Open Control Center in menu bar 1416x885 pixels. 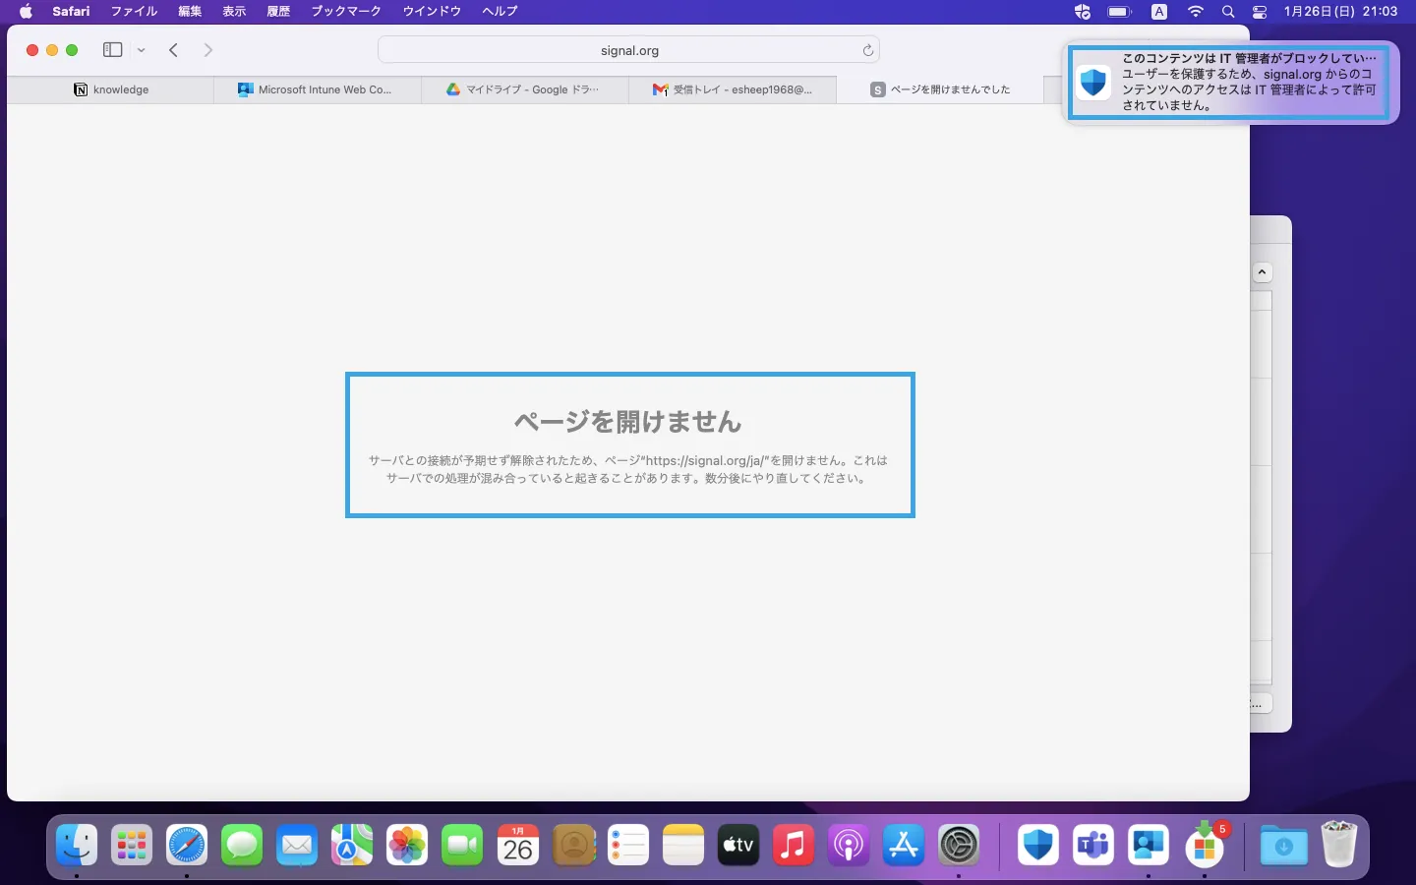tap(1260, 11)
